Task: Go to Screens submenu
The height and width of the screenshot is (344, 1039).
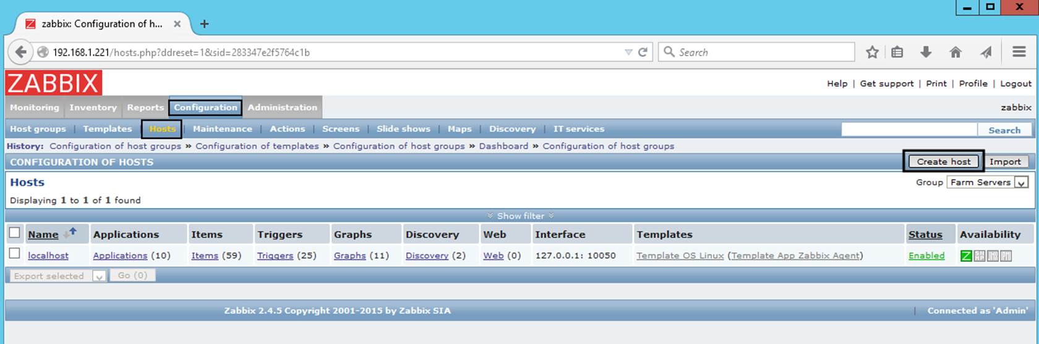Action: pyautogui.click(x=341, y=129)
